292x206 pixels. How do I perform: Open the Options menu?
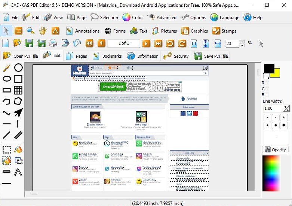click(193, 18)
